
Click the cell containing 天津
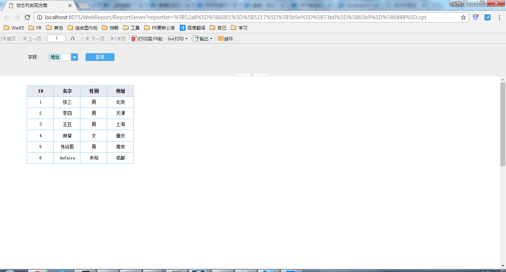pos(120,113)
